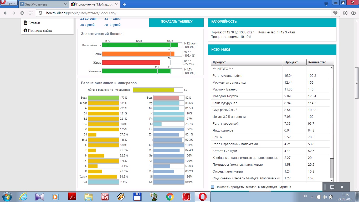Screen dimensions: 359x202
Task: Open the Speed Dial grid icon
Action: (x=30, y=13)
